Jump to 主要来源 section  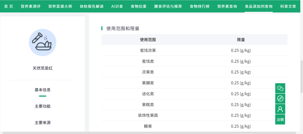42,123
